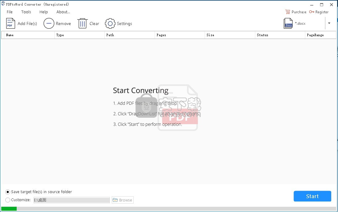Close the PDFtoWord Converter window
Viewport: 338px width, 212px height.
pyautogui.click(x=332, y=5)
